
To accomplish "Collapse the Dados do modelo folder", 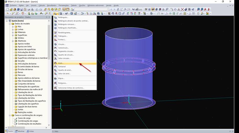I will coord(10,24).
